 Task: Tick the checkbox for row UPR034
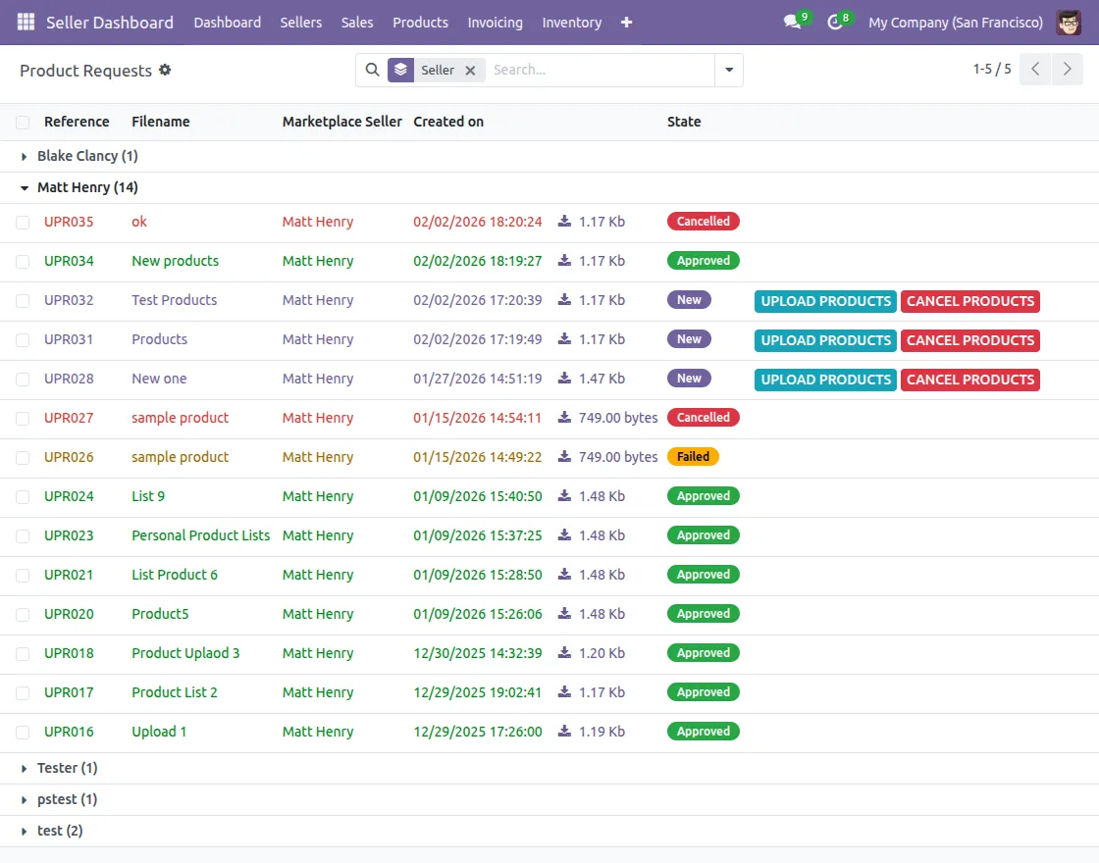(23, 261)
